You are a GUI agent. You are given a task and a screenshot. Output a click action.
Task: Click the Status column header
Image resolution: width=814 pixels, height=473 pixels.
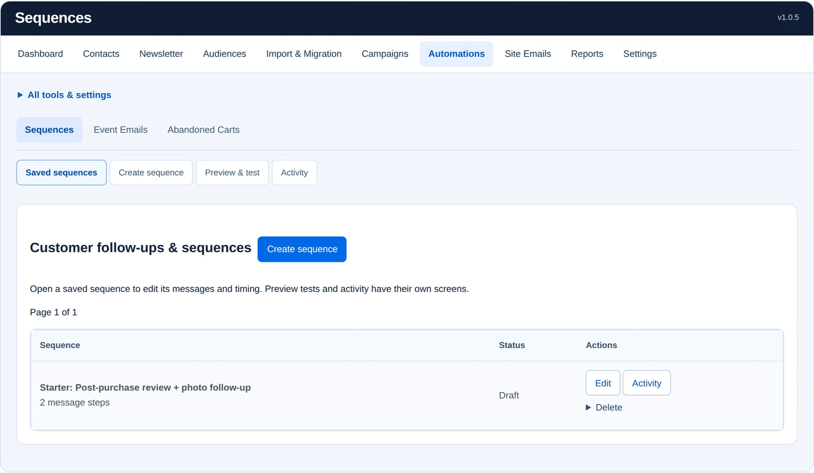click(512, 345)
